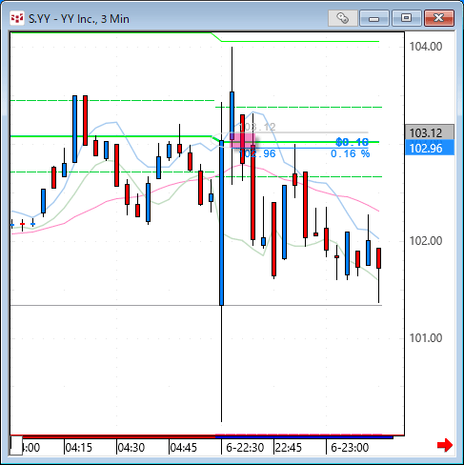Click the title text S.YY - YY Inc., 3 Min
Screen dimensions: 464x465
(79, 19)
